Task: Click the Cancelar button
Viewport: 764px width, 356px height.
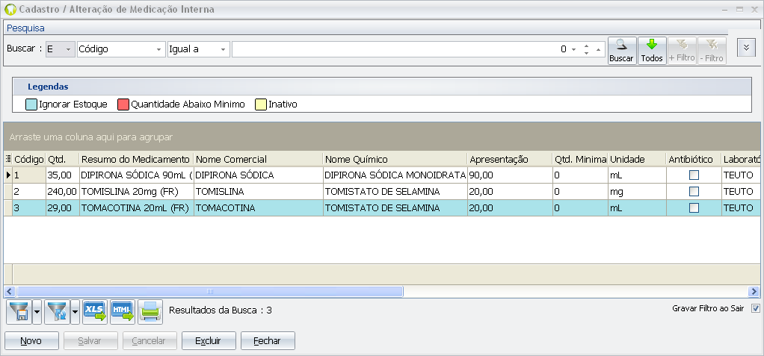Action: [149, 341]
